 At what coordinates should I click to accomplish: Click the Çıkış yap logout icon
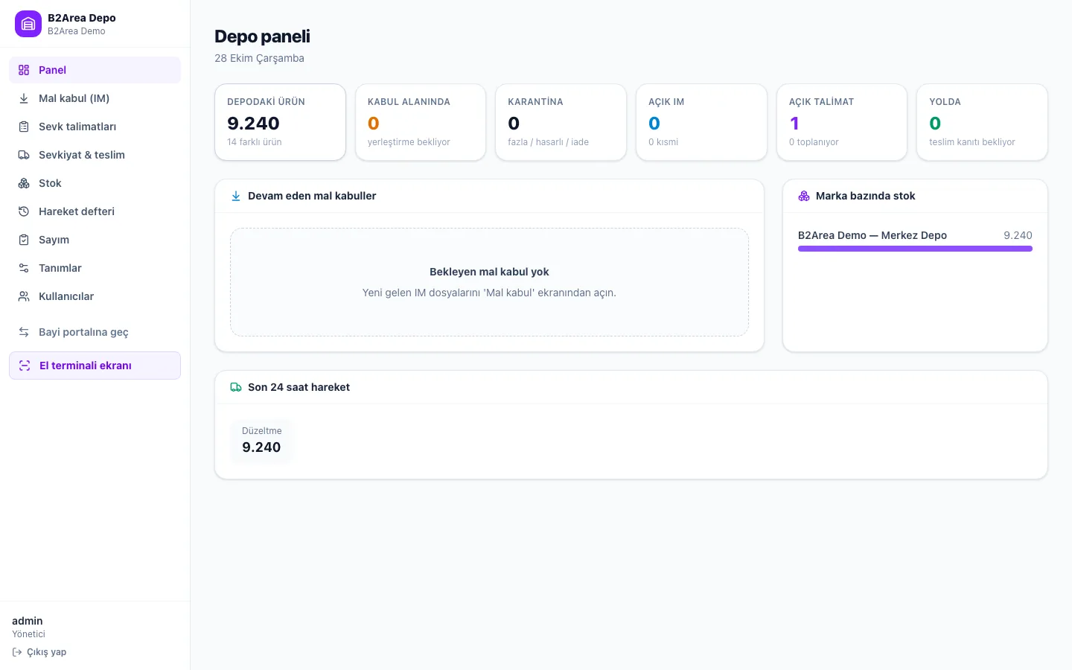(17, 652)
